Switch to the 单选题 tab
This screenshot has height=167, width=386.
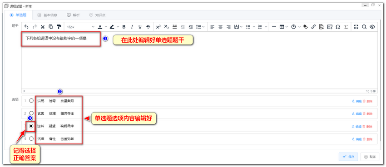pyautogui.click(x=18, y=15)
